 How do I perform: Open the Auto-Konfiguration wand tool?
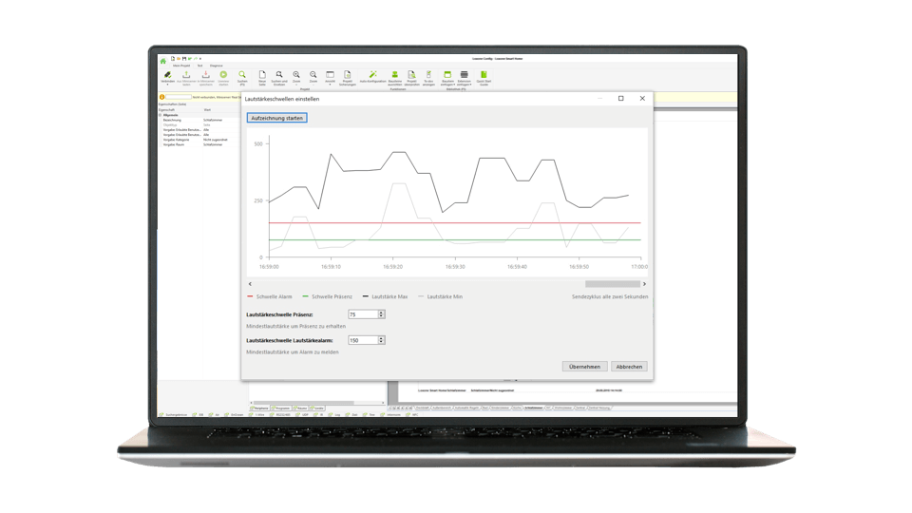click(373, 75)
